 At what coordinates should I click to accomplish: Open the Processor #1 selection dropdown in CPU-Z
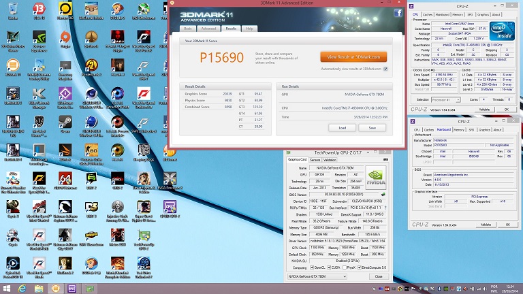coord(446,99)
